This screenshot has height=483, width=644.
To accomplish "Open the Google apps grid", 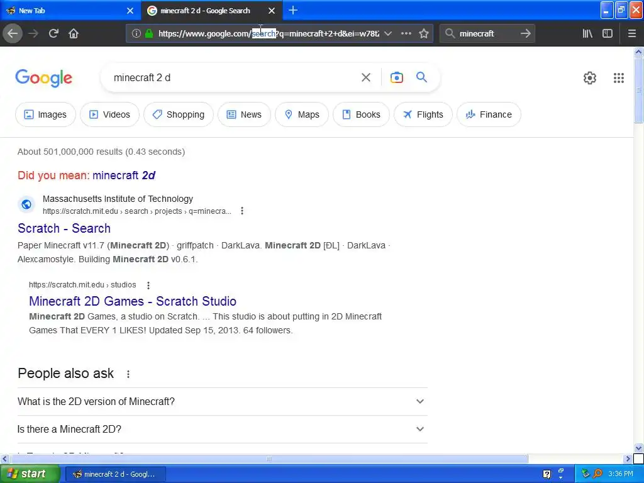I will click(x=619, y=77).
